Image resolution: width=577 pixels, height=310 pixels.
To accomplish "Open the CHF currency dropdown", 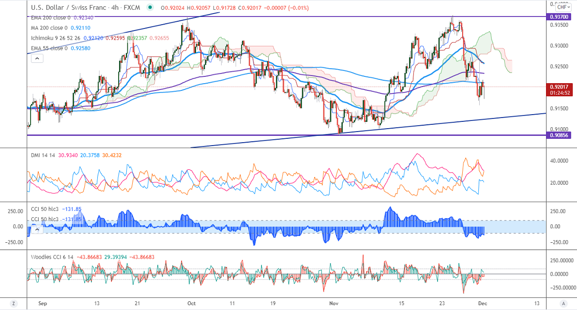I will point(563,7).
